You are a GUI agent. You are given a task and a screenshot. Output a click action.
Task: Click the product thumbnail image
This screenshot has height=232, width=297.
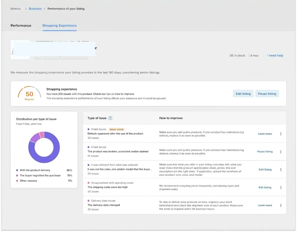click(x=20, y=50)
